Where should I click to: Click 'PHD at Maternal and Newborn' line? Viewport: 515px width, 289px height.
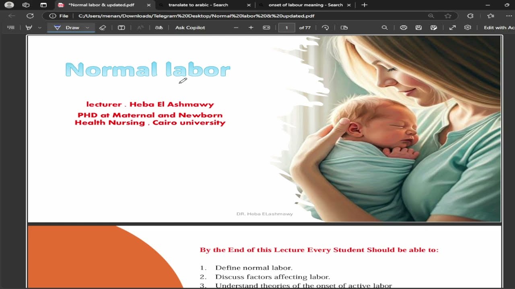click(x=150, y=115)
